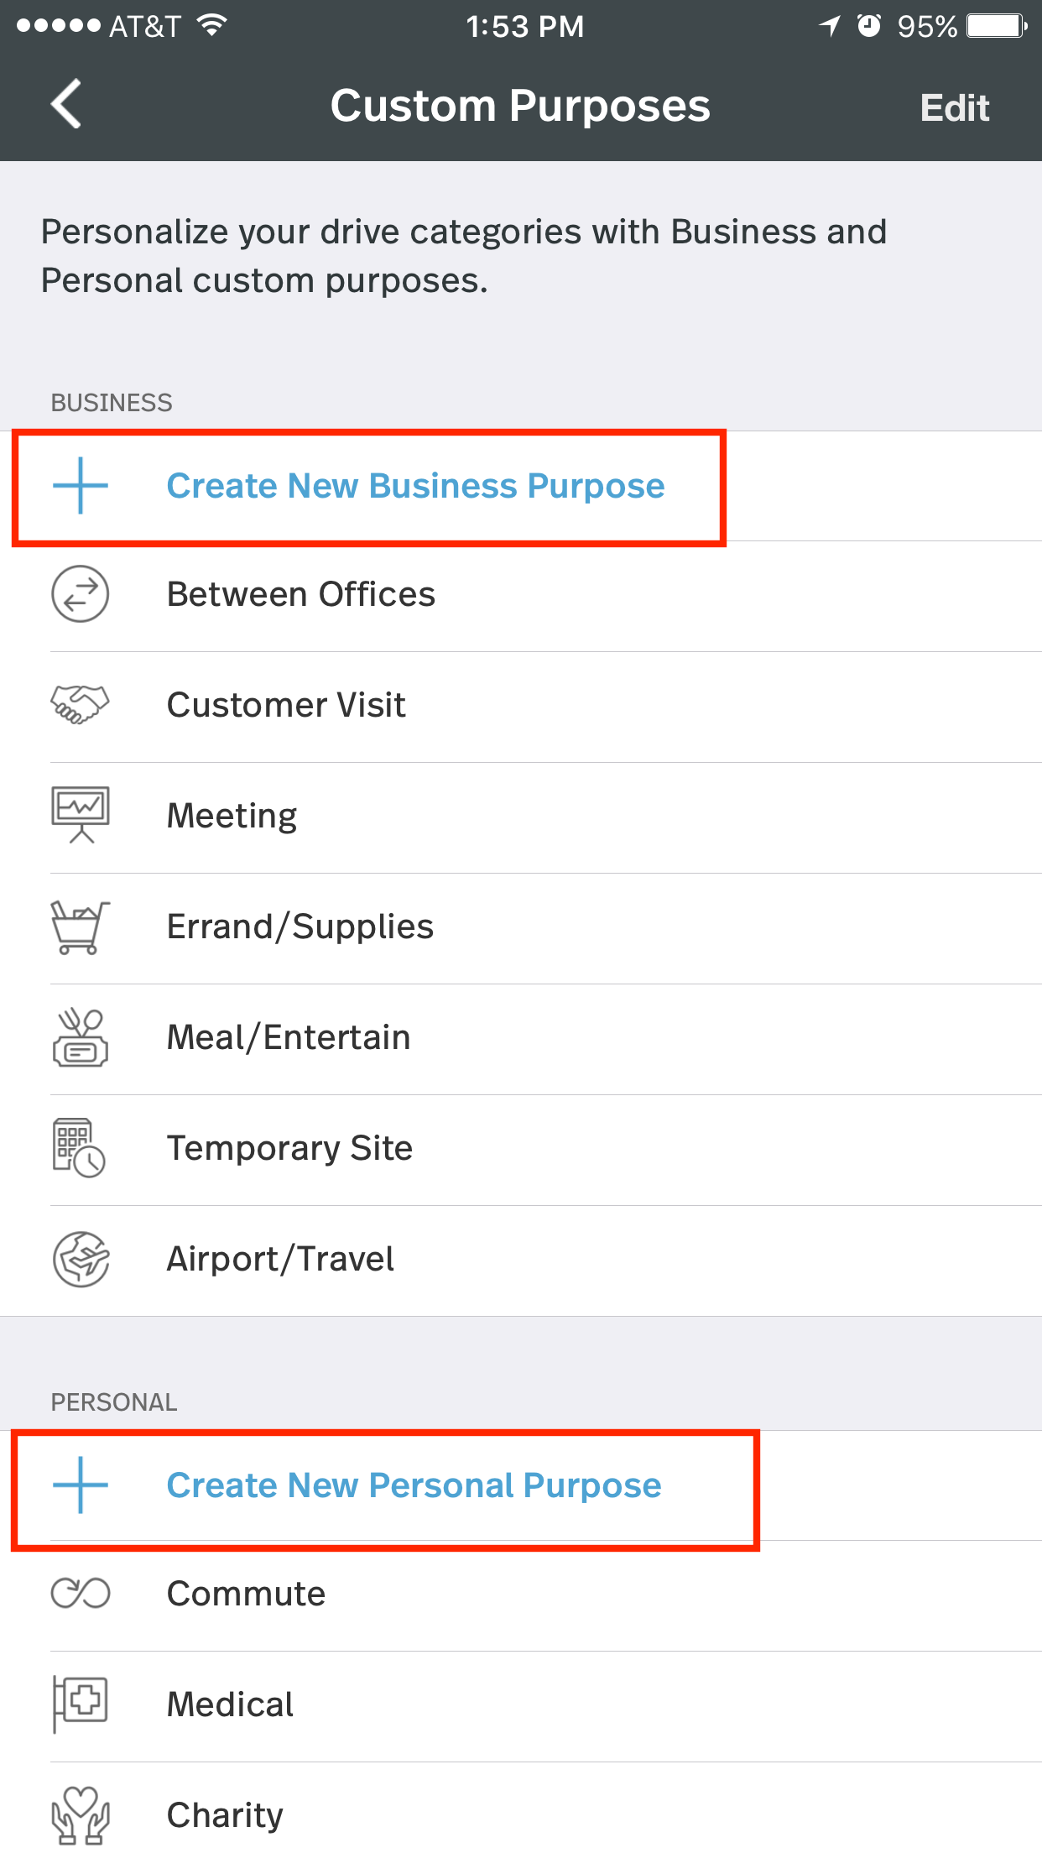
Task: Tap the Medical cross icon
Action: [x=80, y=1704]
